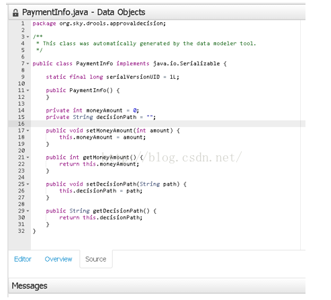Click line number 32 in the gutter
The height and width of the screenshot is (300, 331).
[x=21, y=231]
